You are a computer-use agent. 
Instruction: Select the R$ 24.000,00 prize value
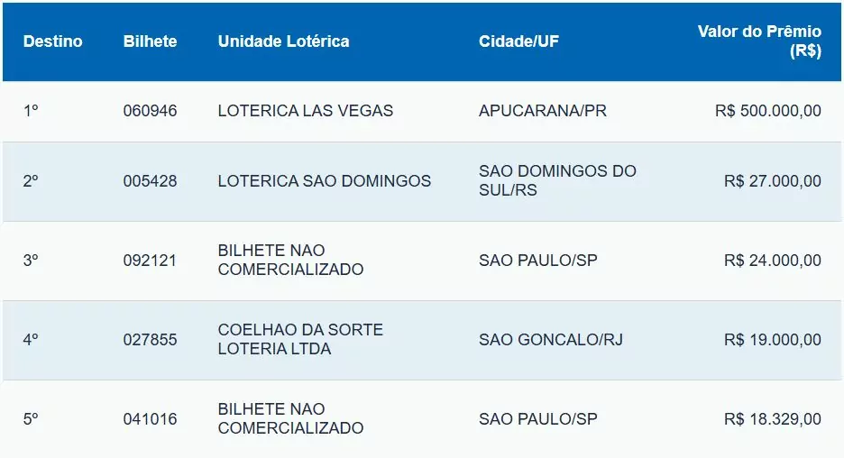772,261
